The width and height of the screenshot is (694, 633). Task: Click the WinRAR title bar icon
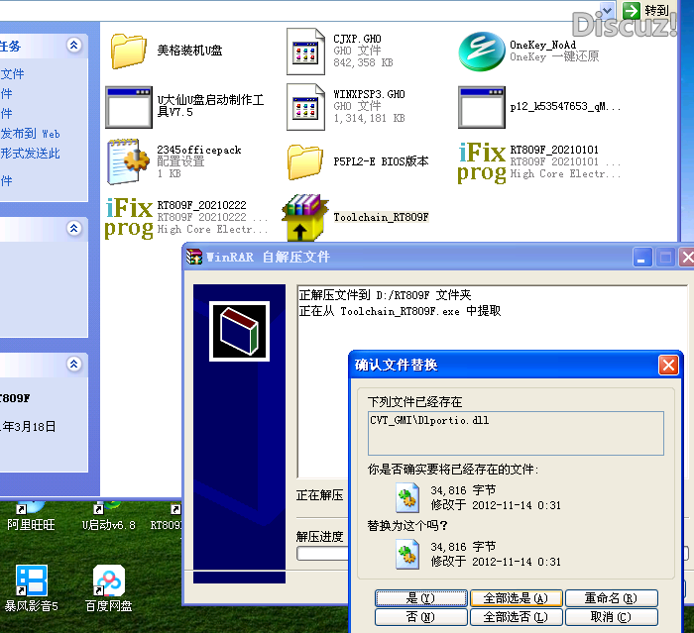coord(194,257)
